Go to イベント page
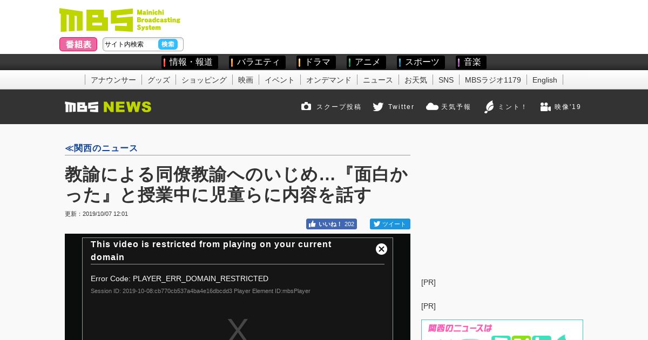 tap(280, 80)
